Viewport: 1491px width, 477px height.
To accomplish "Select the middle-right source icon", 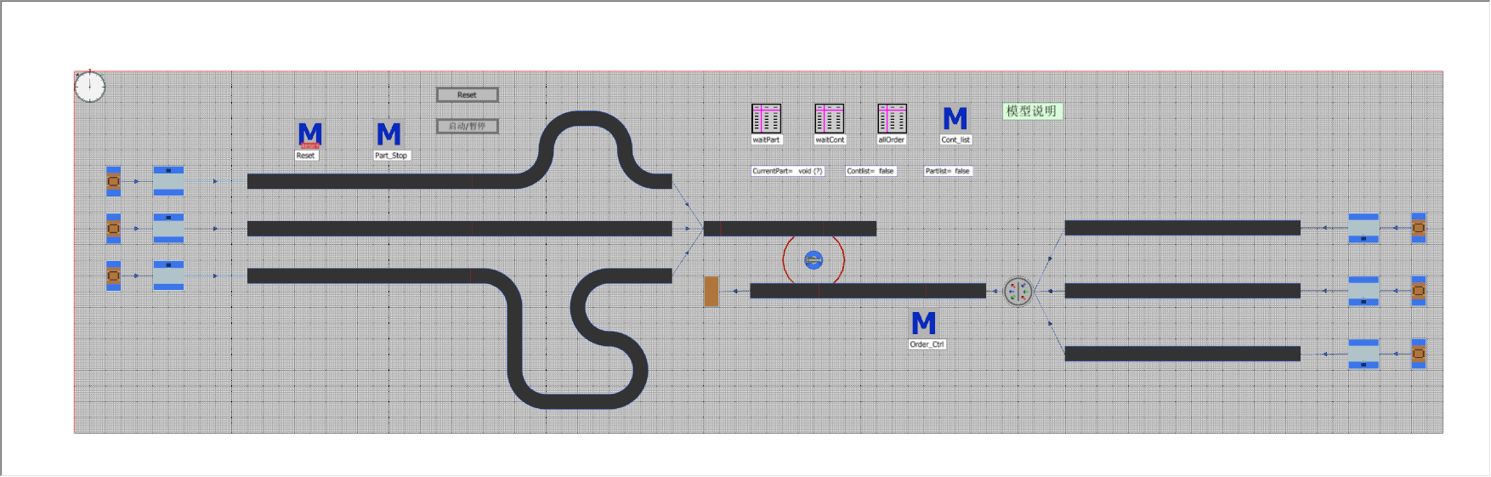I will (1419, 291).
